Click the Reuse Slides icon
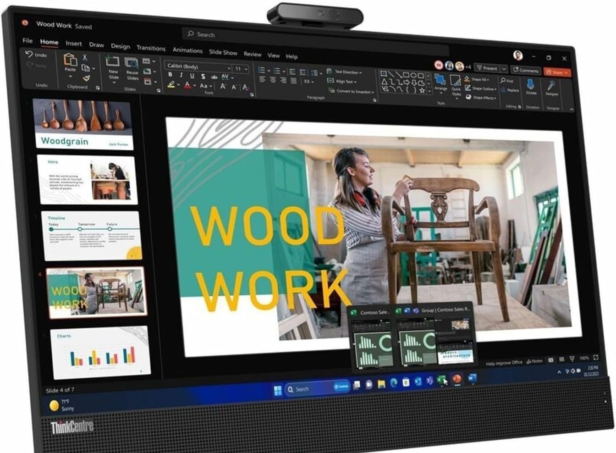Screen dimensions: 616x453 (132, 63)
